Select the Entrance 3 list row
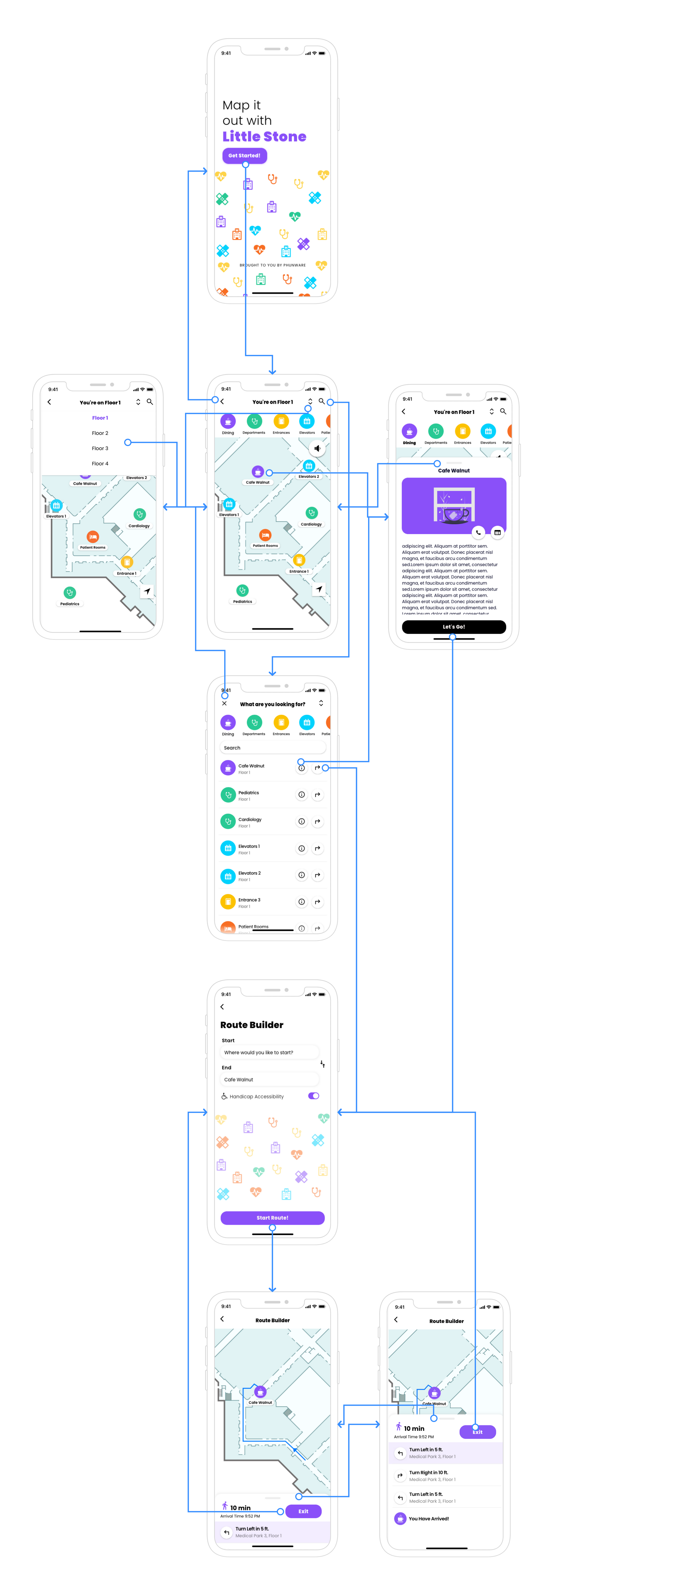Screen dimensions: 677x1588 (273, 902)
